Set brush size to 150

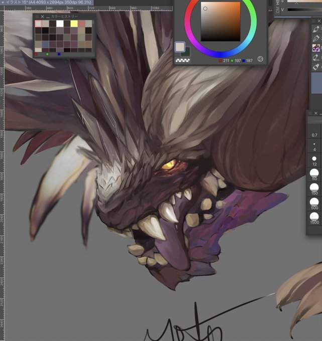[314, 190]
